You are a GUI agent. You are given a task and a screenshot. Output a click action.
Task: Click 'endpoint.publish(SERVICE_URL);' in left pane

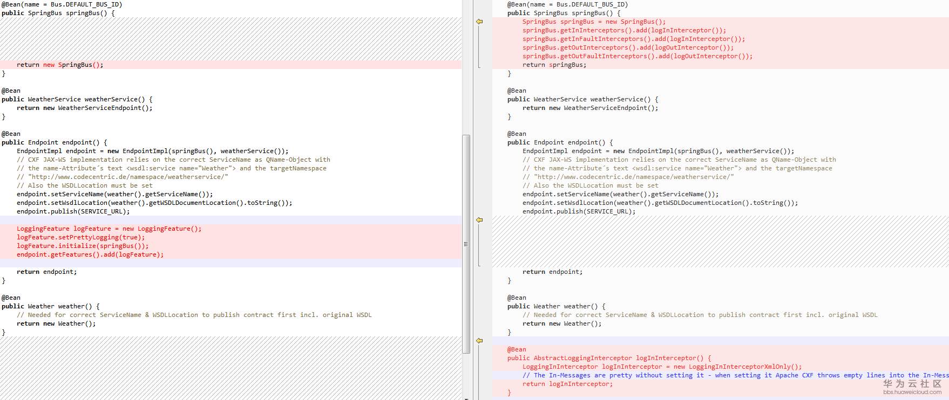(73, 211)
